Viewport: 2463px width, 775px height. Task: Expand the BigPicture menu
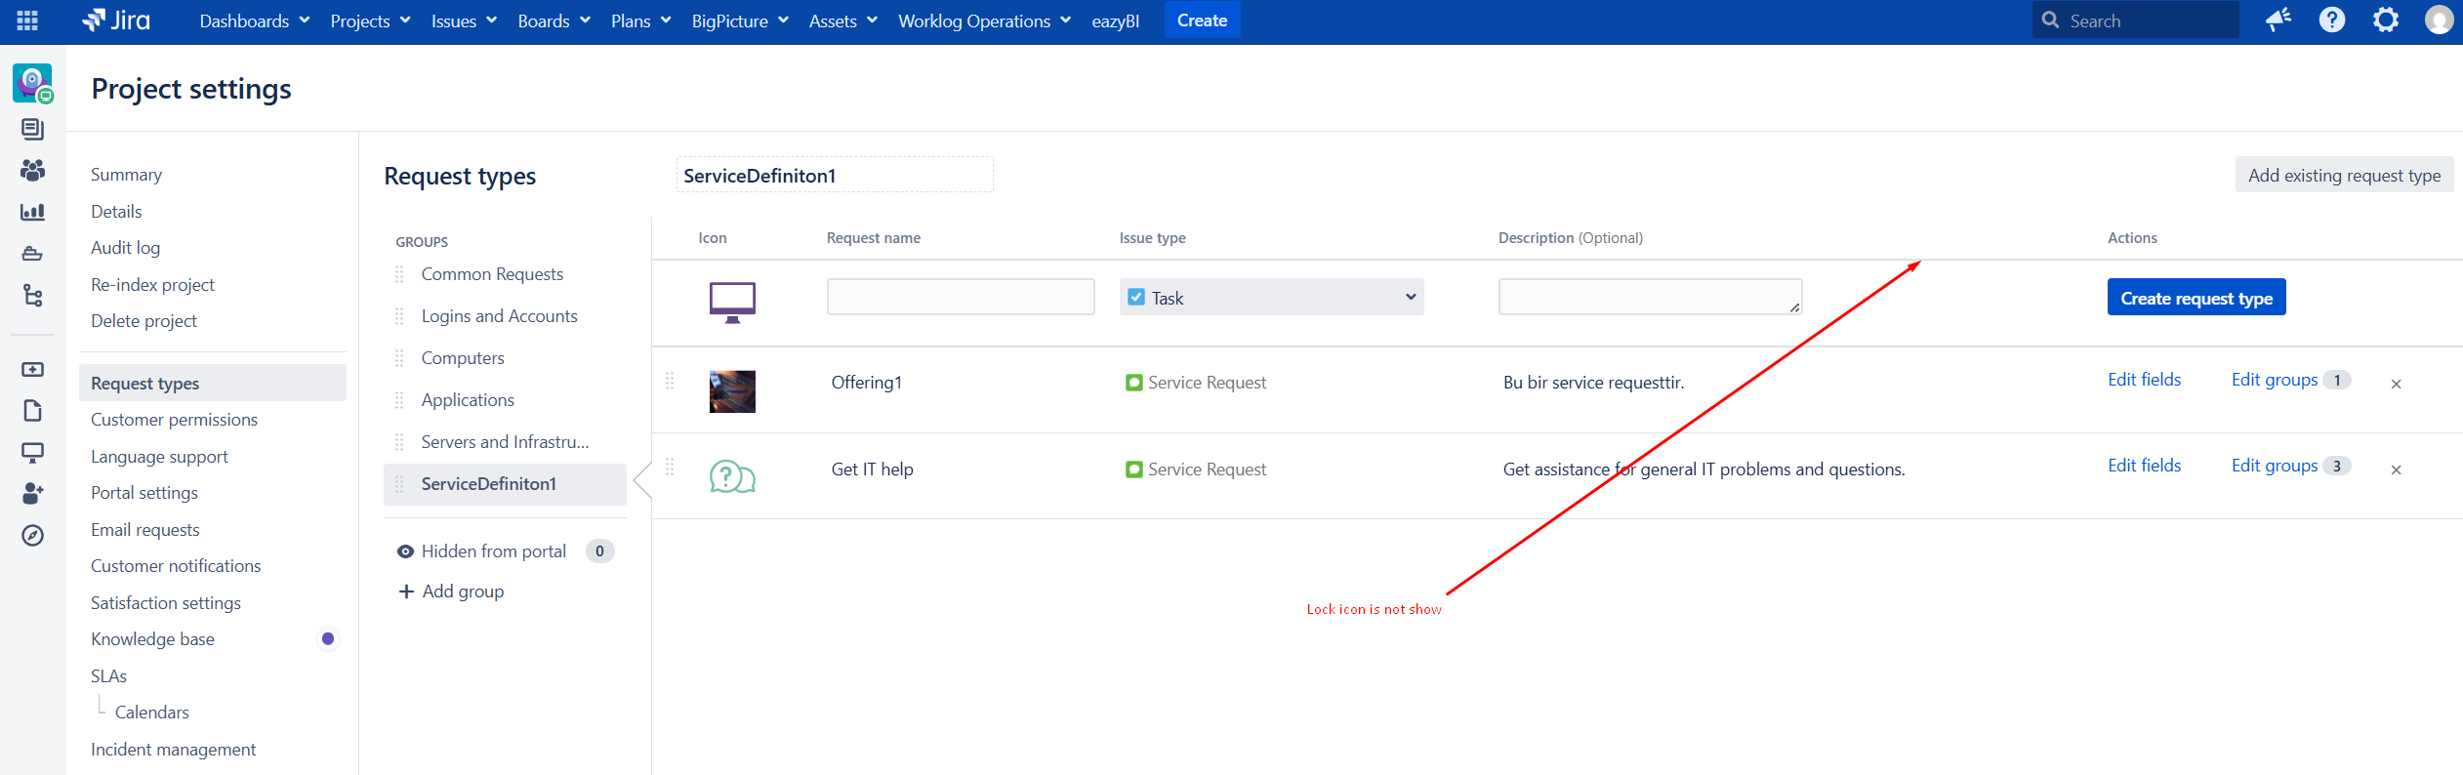tap(740, 20)
